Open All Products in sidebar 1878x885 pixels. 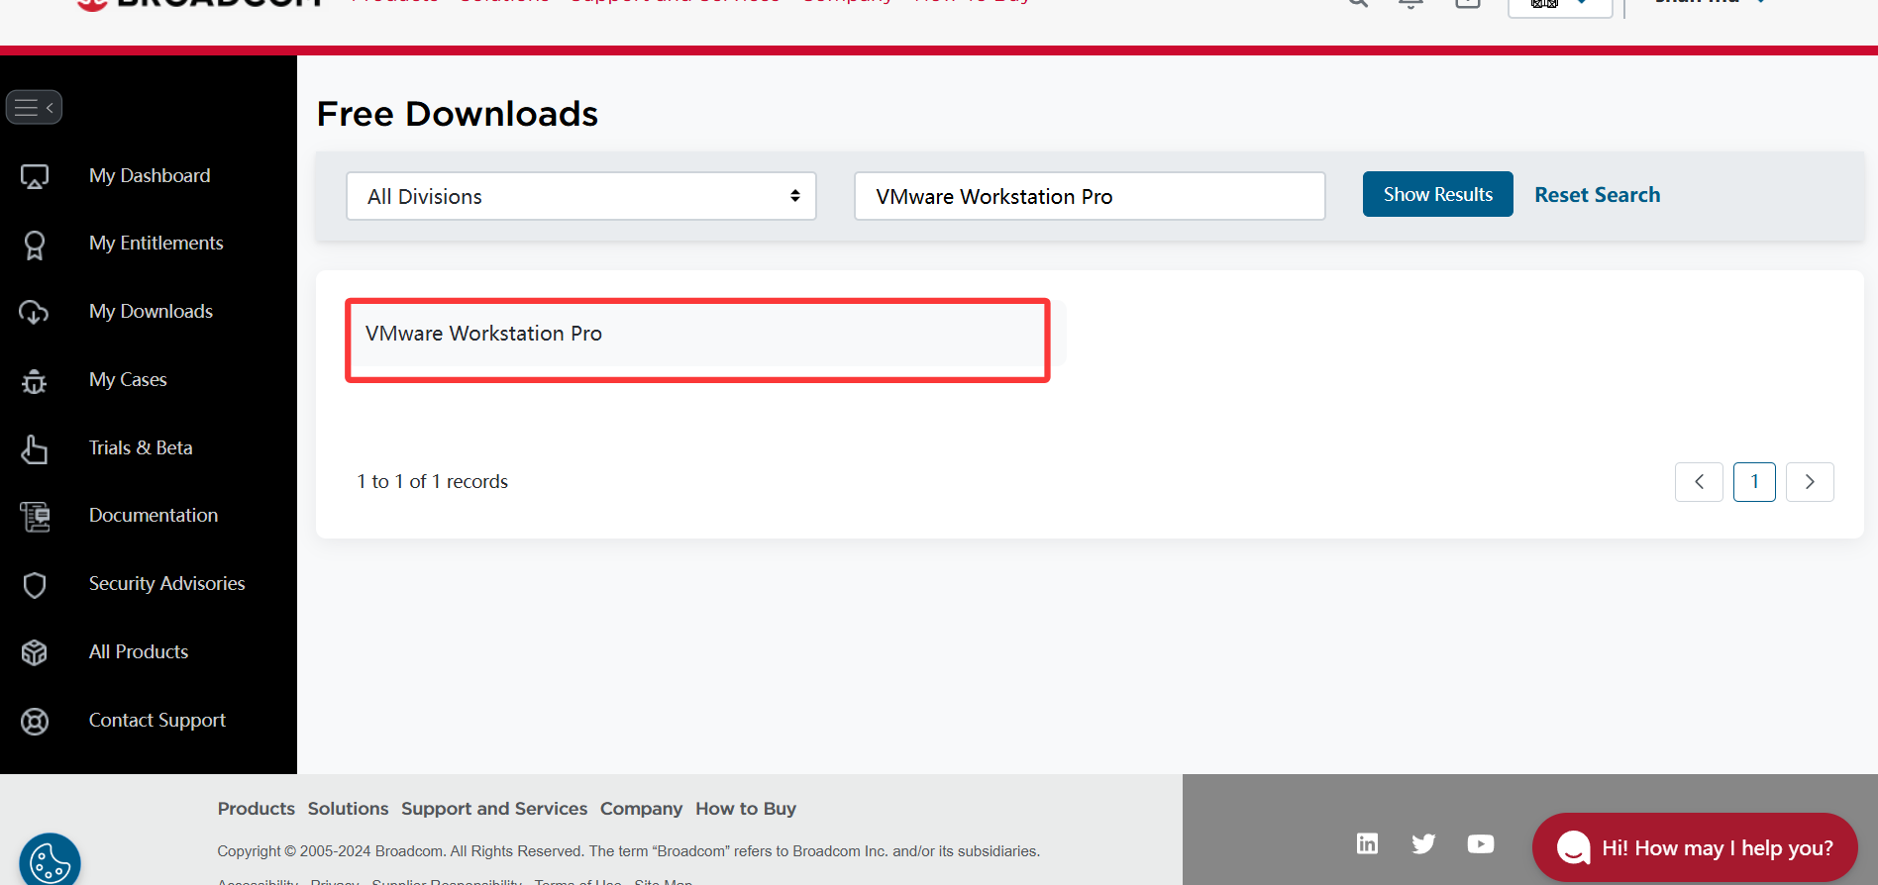139,651
